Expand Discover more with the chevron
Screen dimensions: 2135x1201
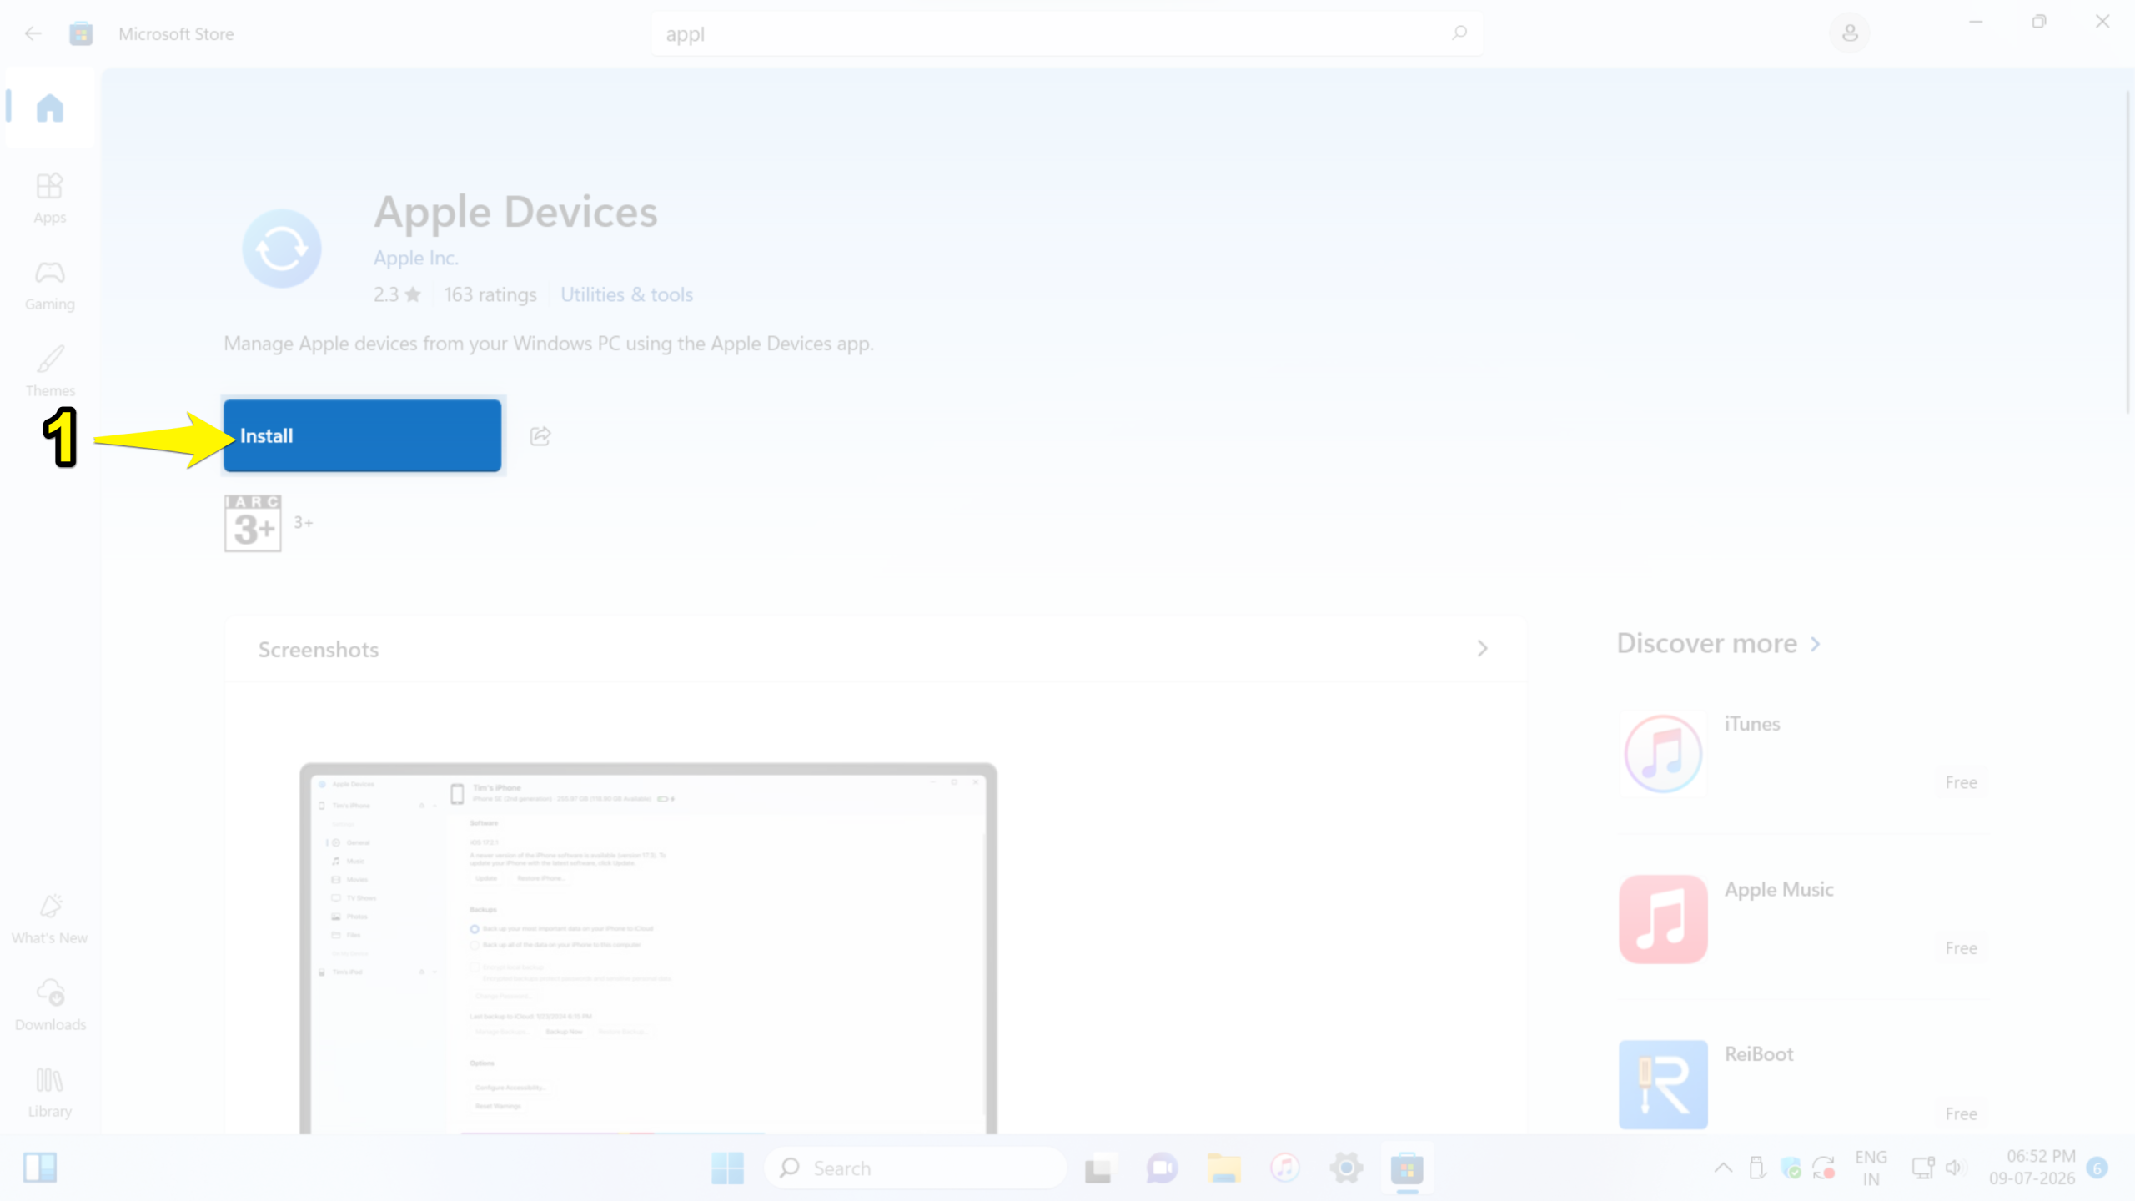[1815, 644]
